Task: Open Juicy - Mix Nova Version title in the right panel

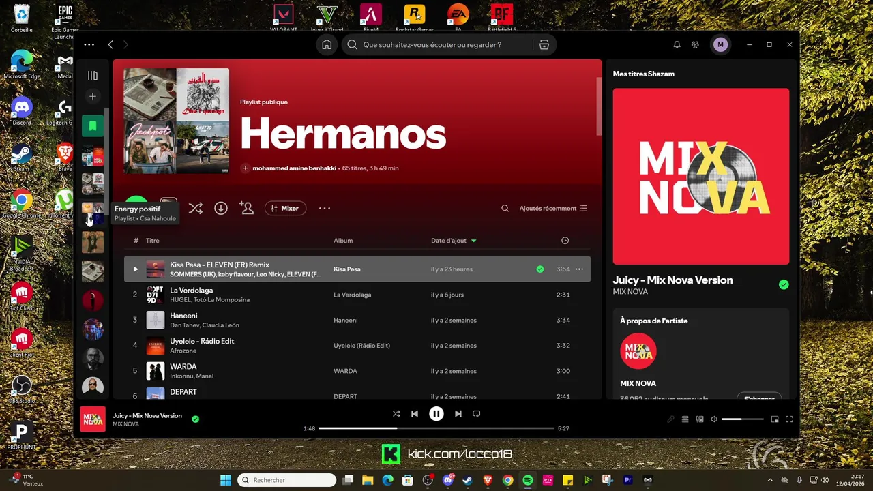Action: point(672,280)
